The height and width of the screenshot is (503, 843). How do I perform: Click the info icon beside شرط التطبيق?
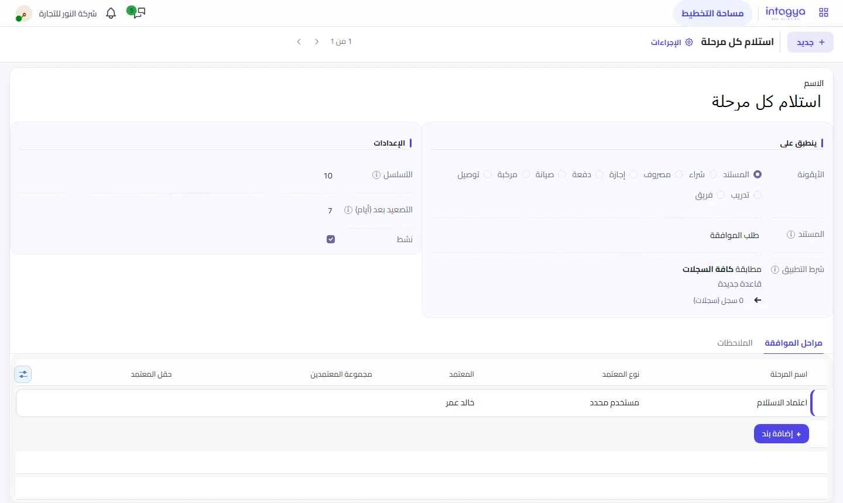tap(775, 270)
